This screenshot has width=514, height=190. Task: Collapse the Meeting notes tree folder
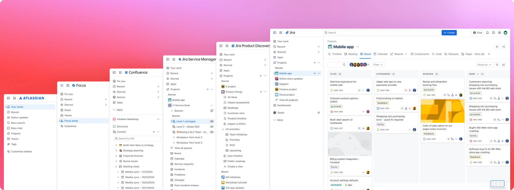[x=116, y=167]
